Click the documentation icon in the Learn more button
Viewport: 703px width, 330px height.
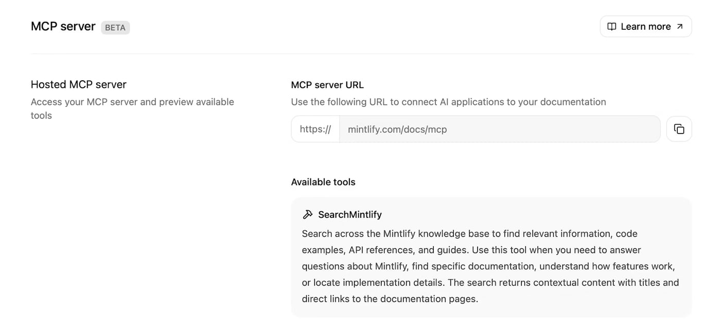pyautogui.click(x=611, y=26)
